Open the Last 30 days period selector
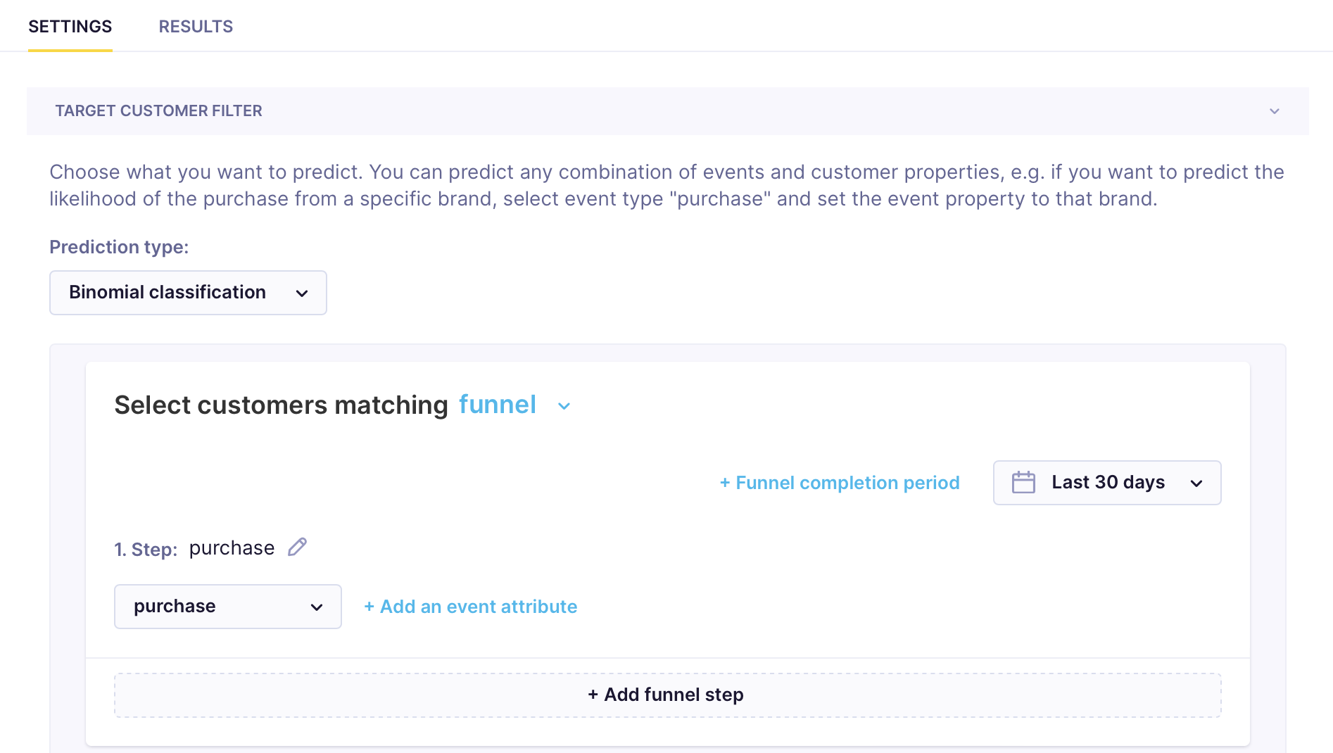Screen dimensions: 1333x753 point(1106,483)
